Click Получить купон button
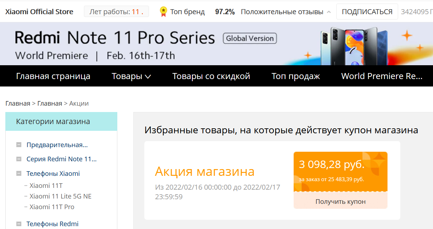The image size is (433, 229). pyautogui.click(x=340, y=202)
